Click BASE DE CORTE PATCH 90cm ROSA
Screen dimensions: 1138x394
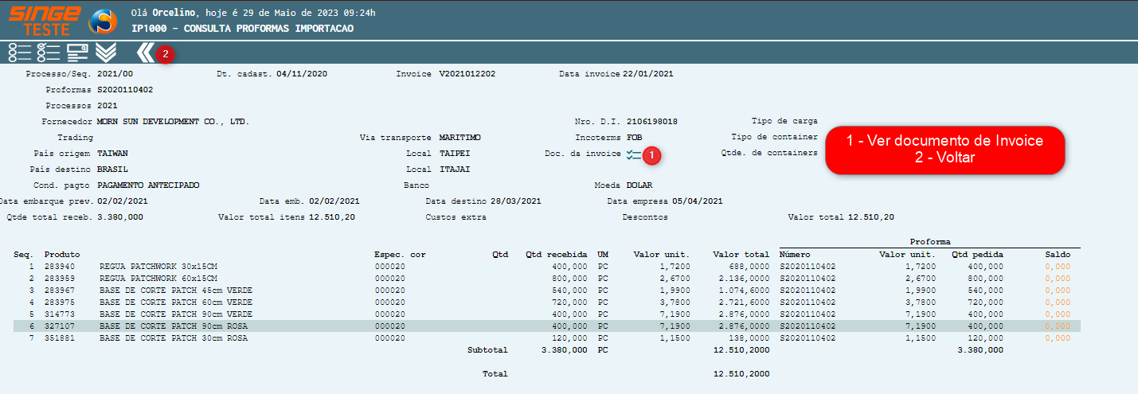[173, 326]
